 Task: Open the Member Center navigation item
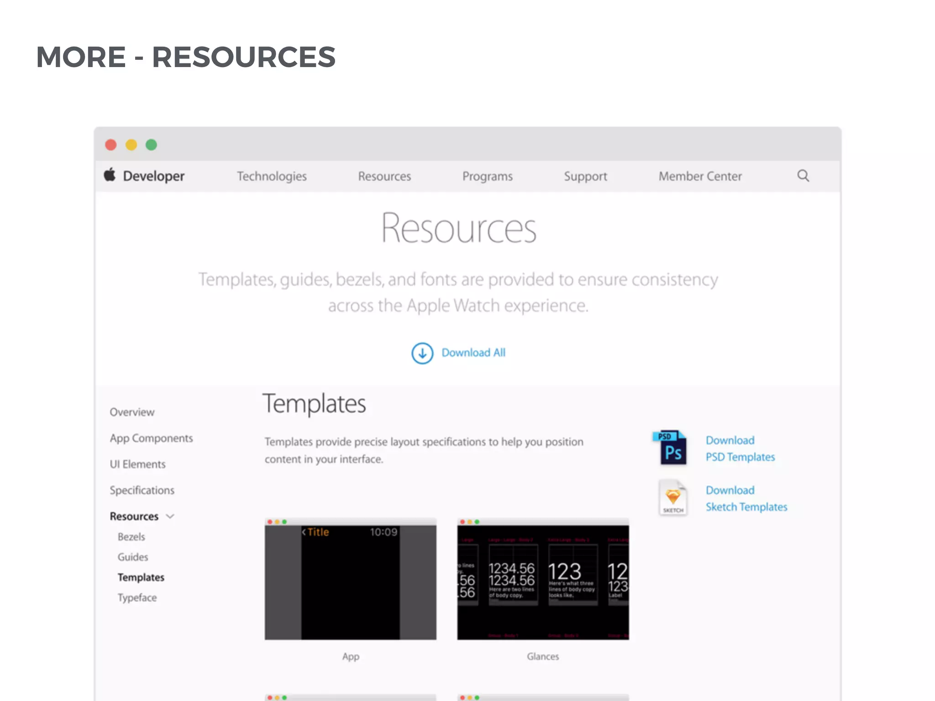tap(700, 176)
